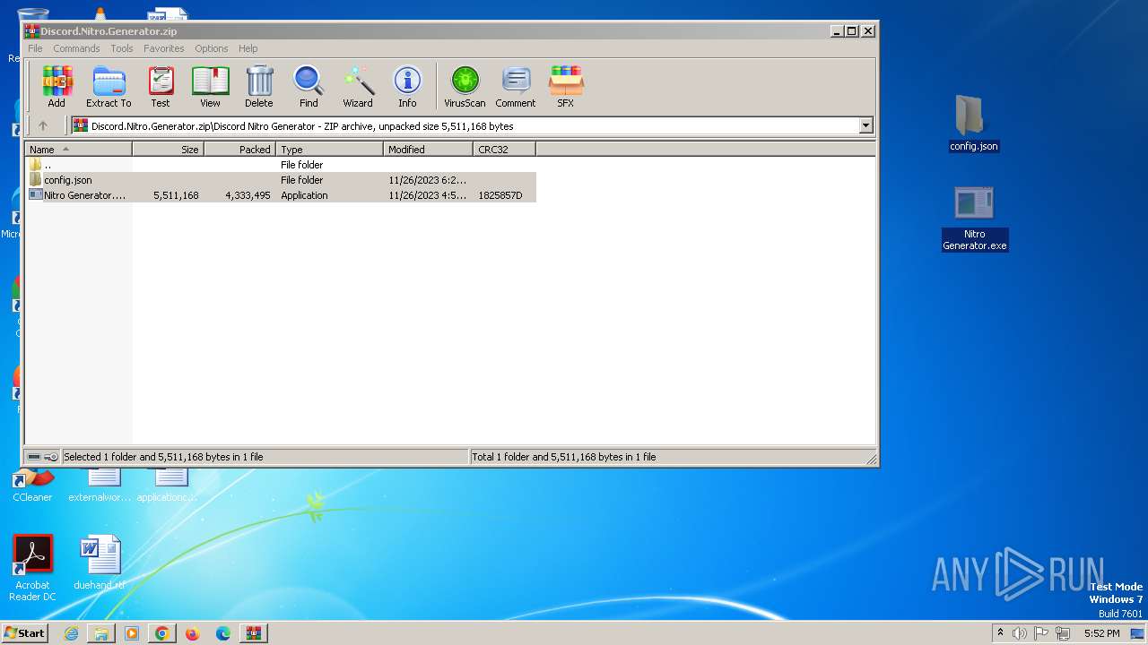Open Microsoft Edge from the taskbar
Screen dimensions: 1148x645
(x=222, y=633)
